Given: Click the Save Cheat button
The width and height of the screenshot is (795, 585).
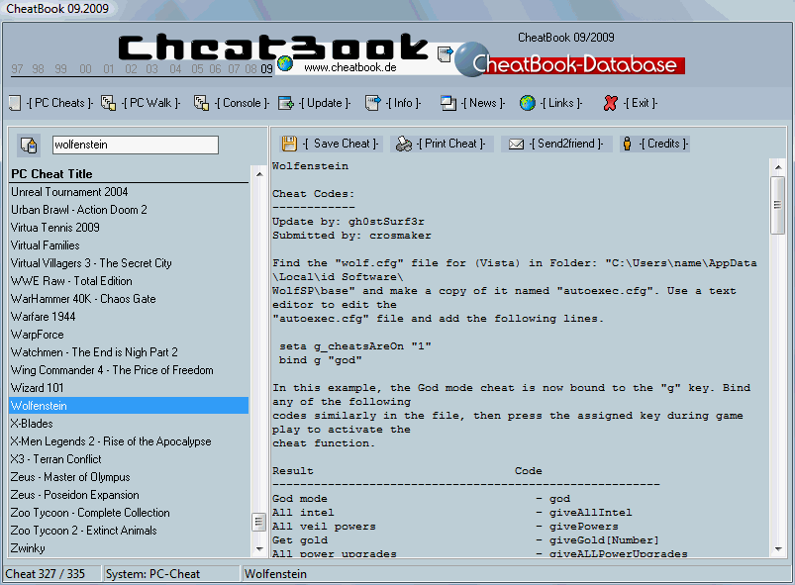Looking at the screenshot, I should (x=330, y=144).
